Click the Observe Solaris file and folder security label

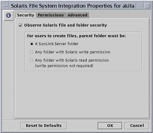click(x=66, y=25)
